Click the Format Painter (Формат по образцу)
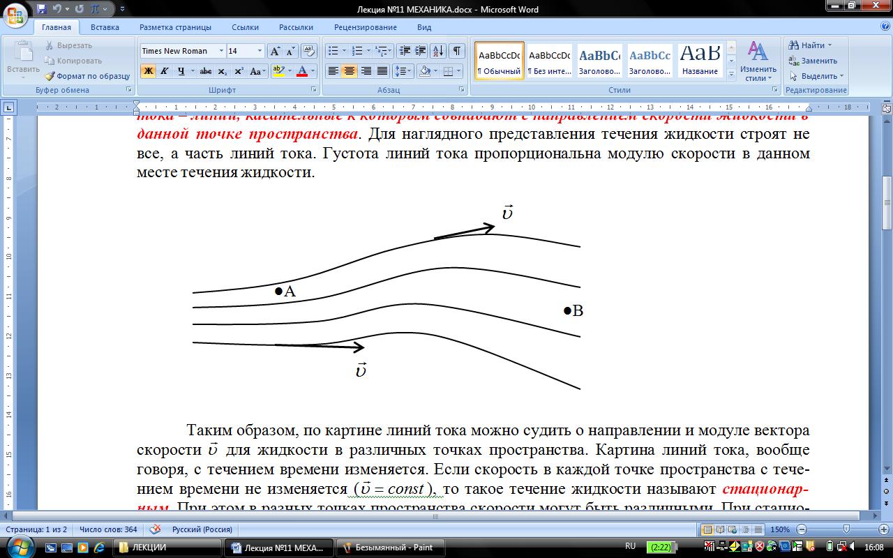 click(x=88, y=76)
